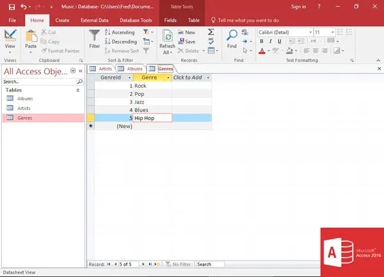Click Delete record command
The width and height of the screenshot is (384, 277).
tap(188, 51)
